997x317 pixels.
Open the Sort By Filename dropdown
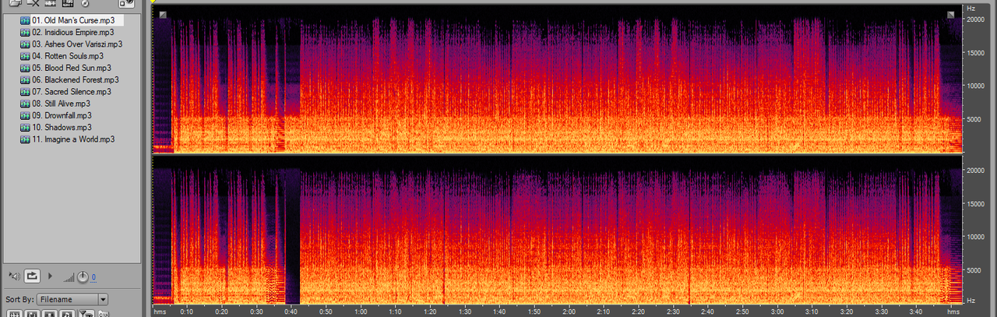point(72,299)
